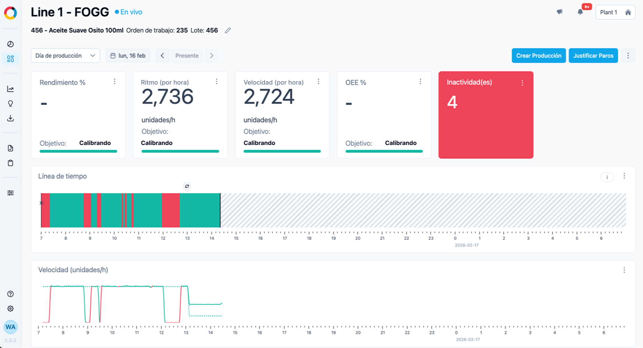Open the notifications bell icon

(x=580, y=12)
